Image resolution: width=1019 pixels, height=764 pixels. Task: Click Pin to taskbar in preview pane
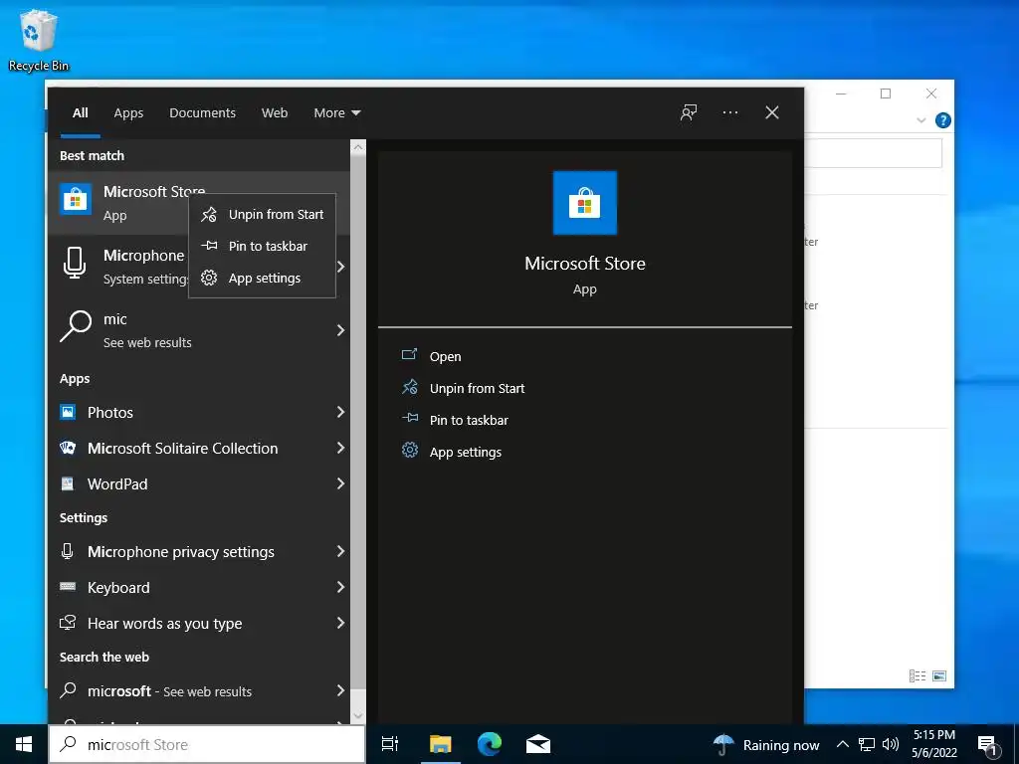point(469,420)
